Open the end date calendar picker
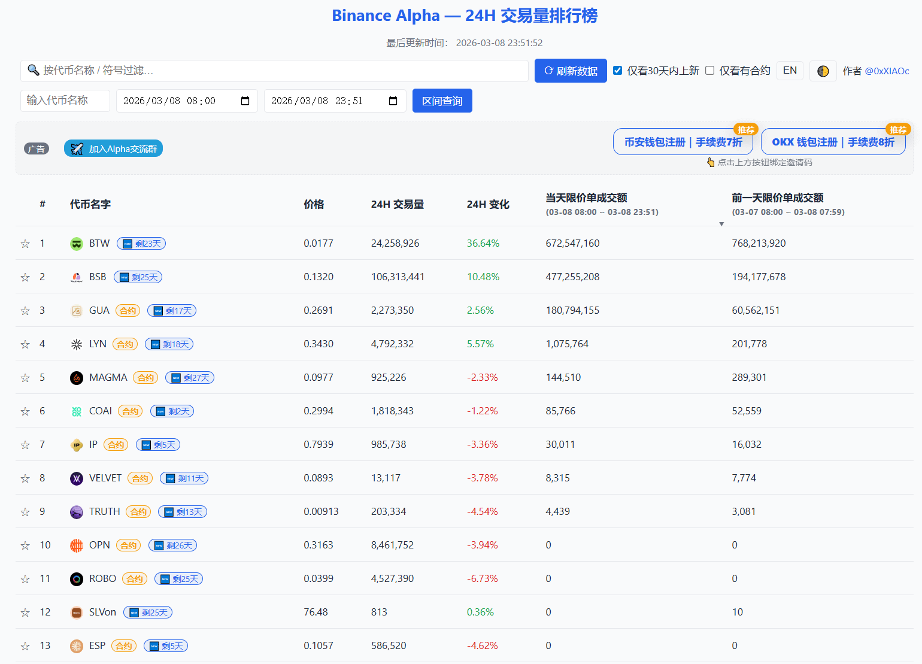The height and width of the screenshot is (664, 922). (393, 101)
